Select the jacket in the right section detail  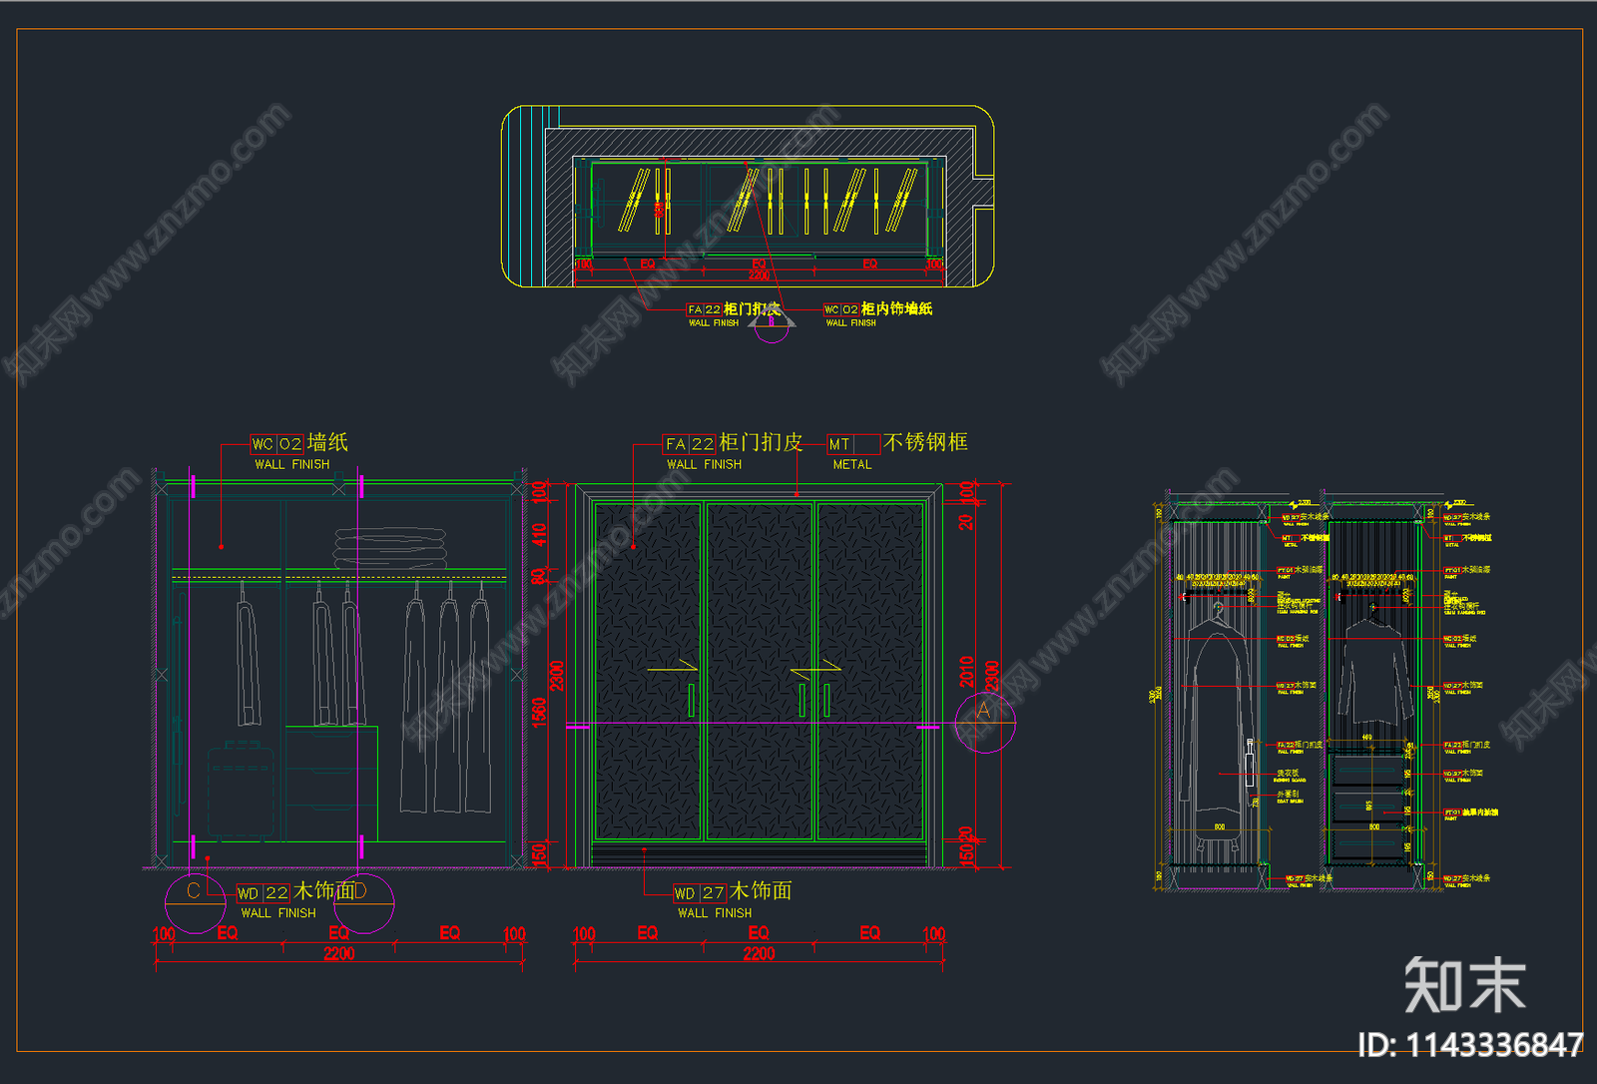(1375, 671)
